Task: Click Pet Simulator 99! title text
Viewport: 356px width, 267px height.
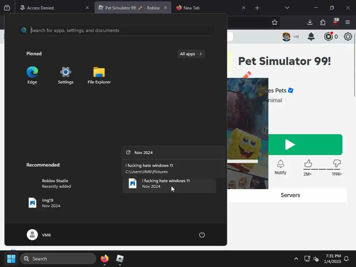Action: [x=284, y=61]
